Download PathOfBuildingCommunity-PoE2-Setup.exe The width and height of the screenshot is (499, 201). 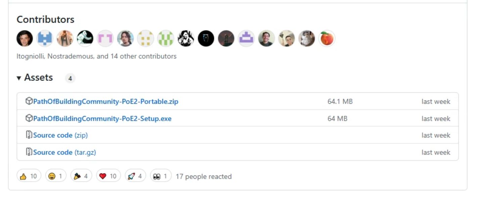tap(102, 118)
